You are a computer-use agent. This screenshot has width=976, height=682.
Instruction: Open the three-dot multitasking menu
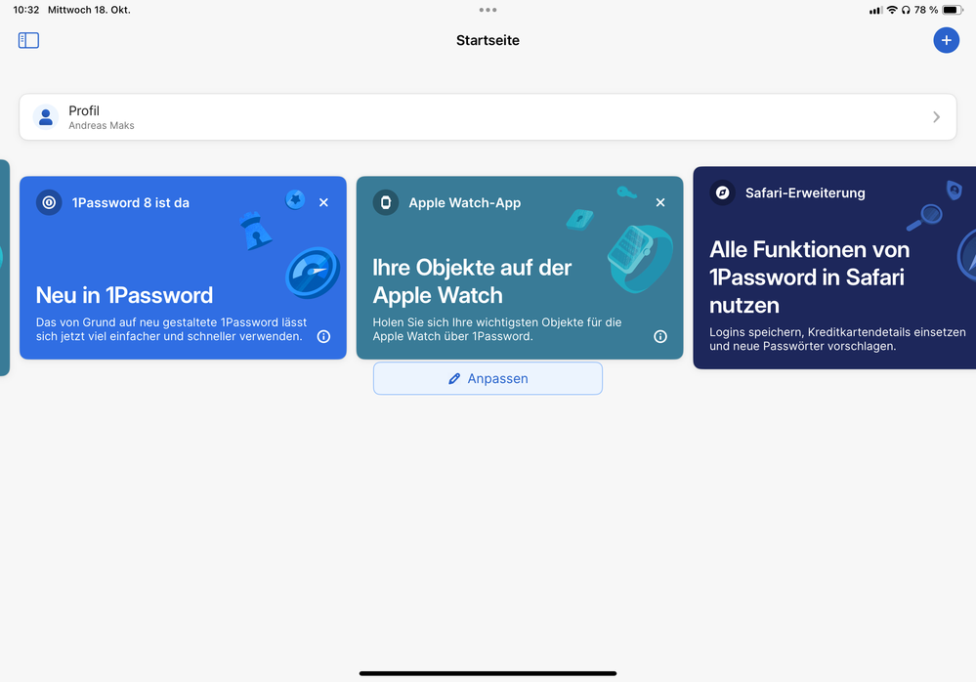(x=488, y=10)
